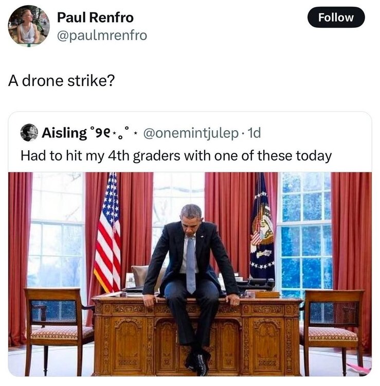Open quoted tweet text about 4th graders
The height and width of the screenshot is (386, 380).
coord(176,156)
